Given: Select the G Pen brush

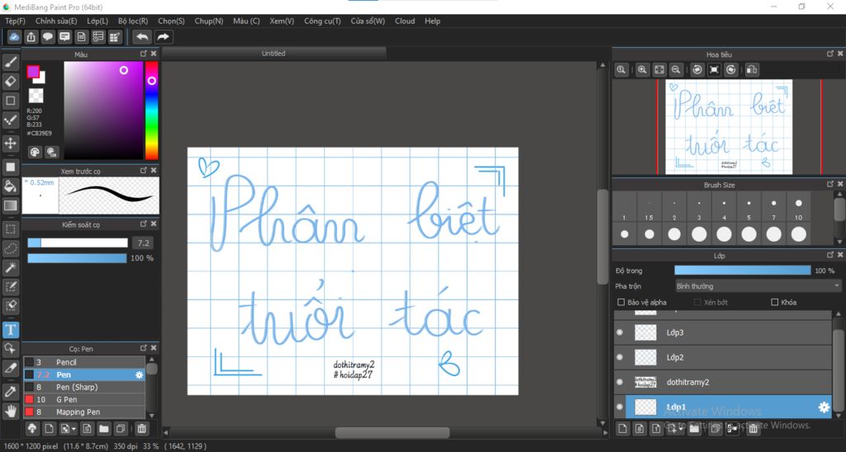Looking at the screenshot, I should point(66,399).
